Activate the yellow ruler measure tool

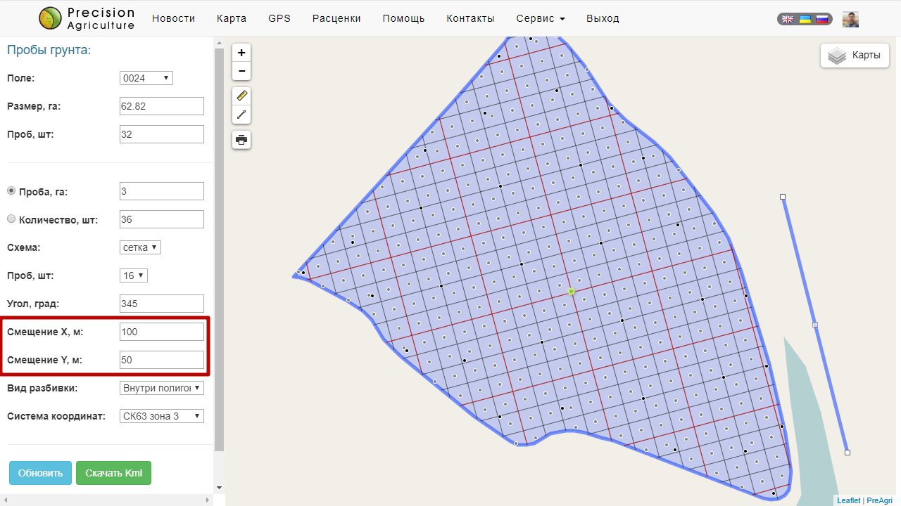click(x=241, y=96)
